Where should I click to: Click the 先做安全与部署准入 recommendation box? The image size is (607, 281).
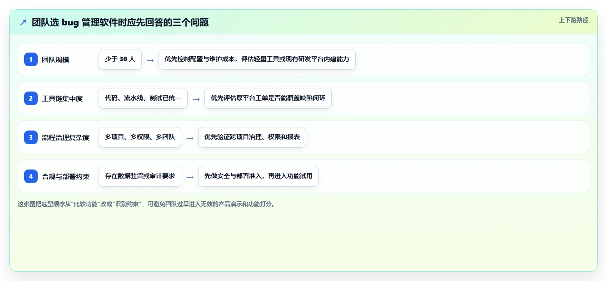[x=259, y=176]
